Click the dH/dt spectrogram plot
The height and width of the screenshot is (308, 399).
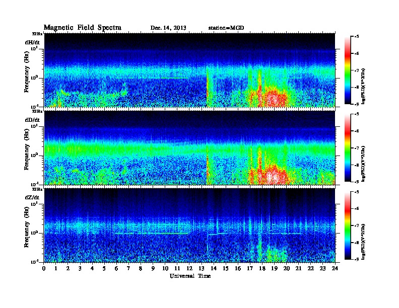[189, 70]
